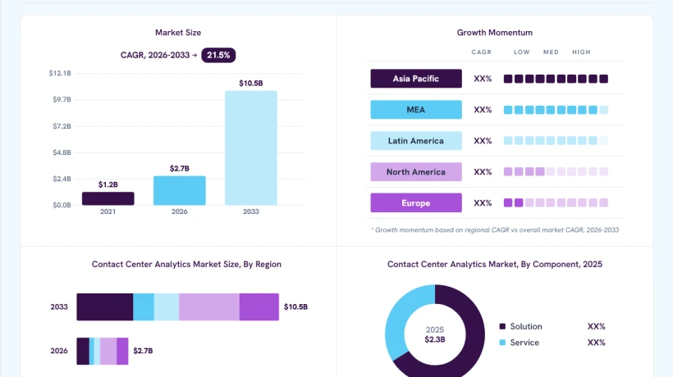Click the CAGR column header
This screenshot has height=377, width=673.
[482, 52]
